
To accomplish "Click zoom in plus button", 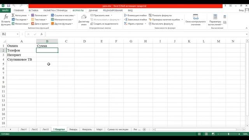I will (x=239, y=134).
